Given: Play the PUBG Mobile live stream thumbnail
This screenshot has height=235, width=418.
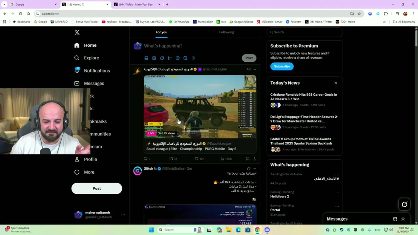Looking at the screenshot, I should (200, 107).
